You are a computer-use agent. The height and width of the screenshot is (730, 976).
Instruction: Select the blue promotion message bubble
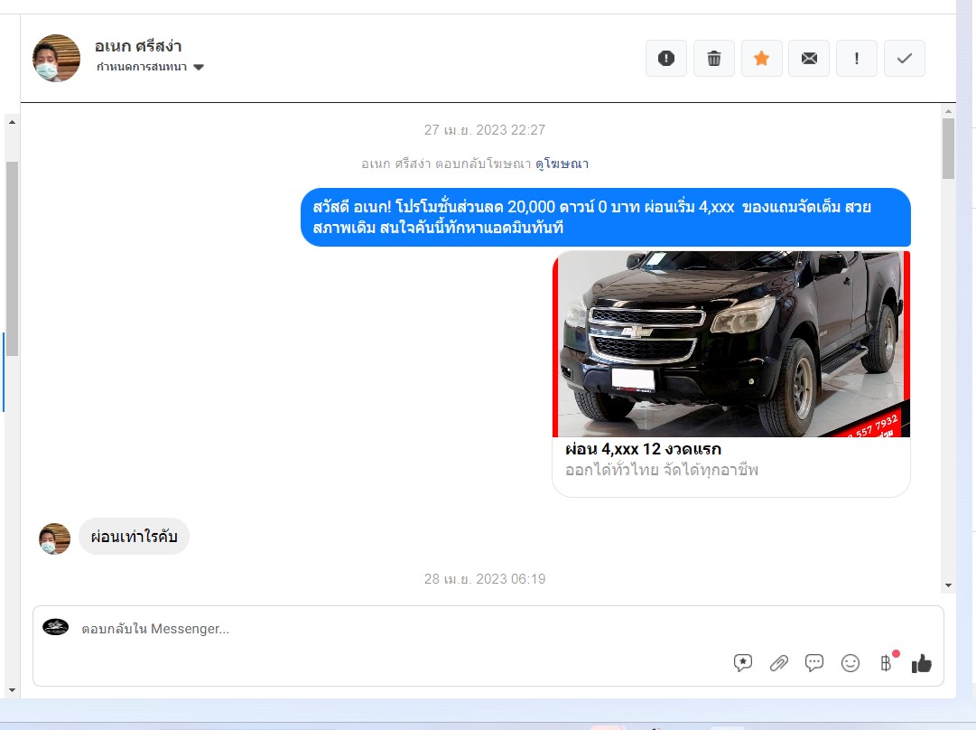tap(606, 218)
